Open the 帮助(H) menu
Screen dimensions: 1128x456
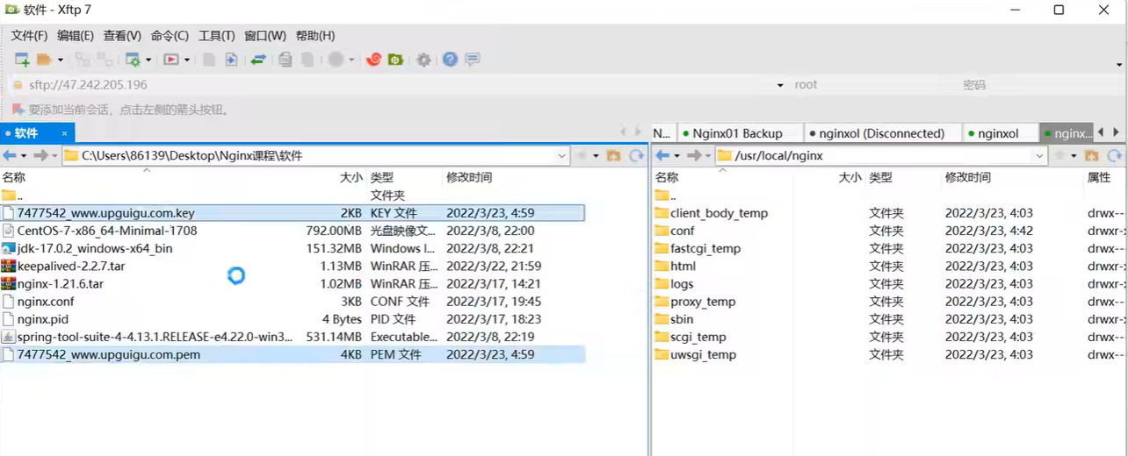tap(315, 36)
